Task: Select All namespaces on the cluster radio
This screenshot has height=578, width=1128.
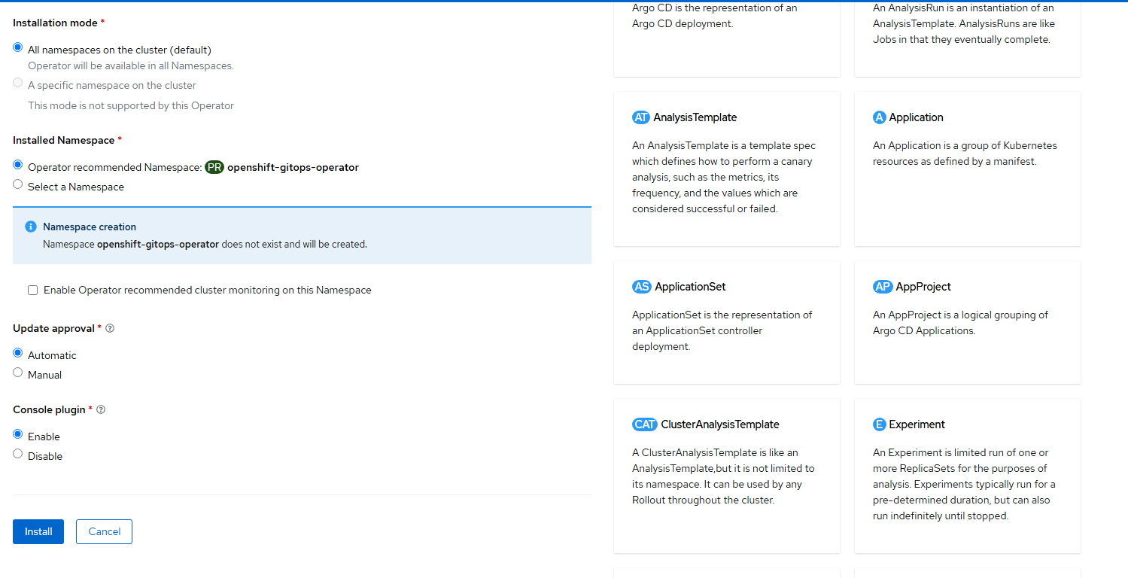Action: [x=18, y=47]
